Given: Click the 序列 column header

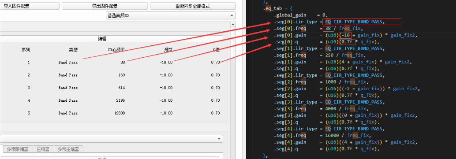Looking at the screenshot, I should point(26,50).
